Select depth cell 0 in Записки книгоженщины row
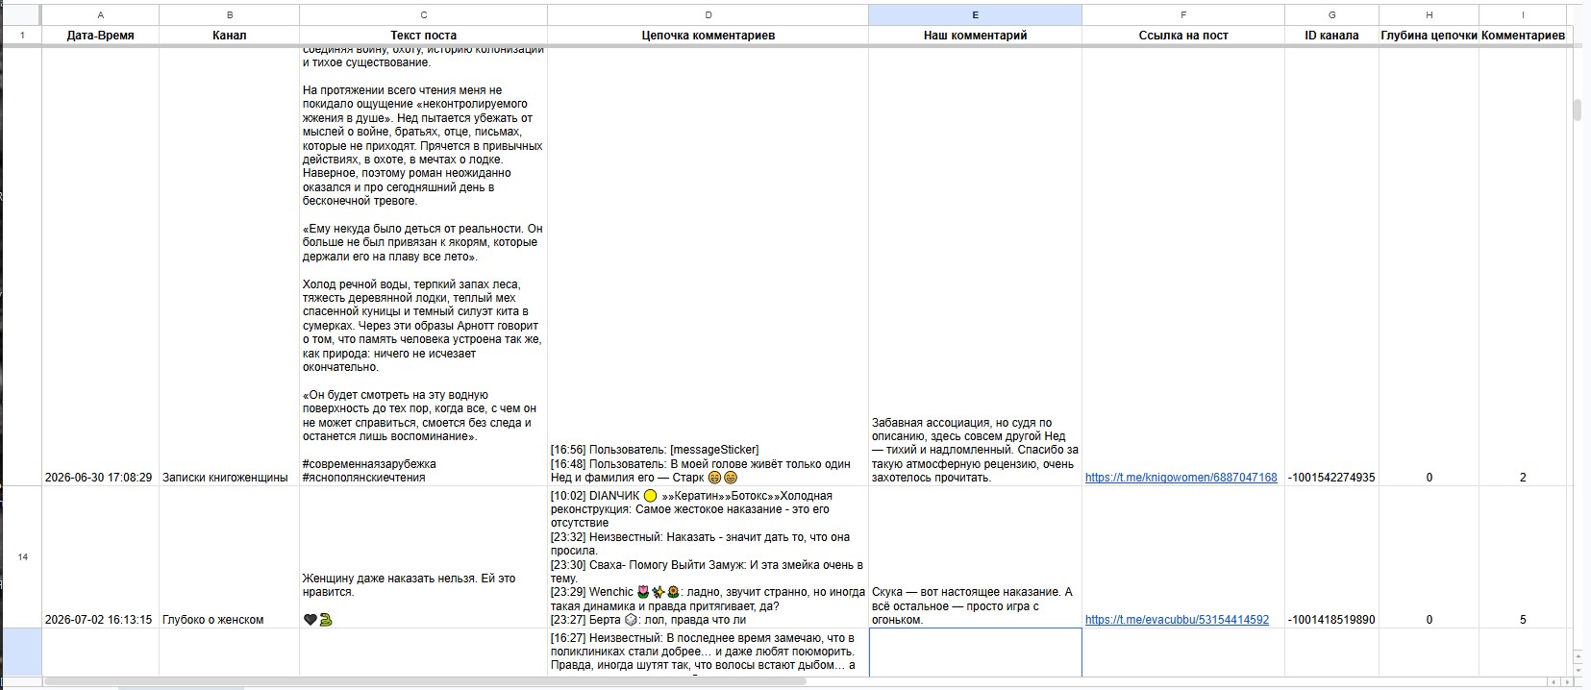 coord(1429,267)
